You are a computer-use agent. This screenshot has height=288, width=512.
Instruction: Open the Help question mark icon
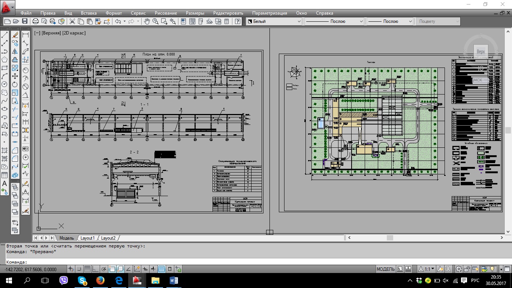click(237, 21)
